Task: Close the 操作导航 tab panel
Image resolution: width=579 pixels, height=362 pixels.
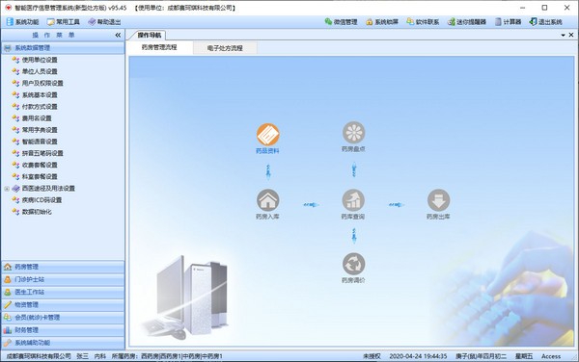Action: click(571, 35)
